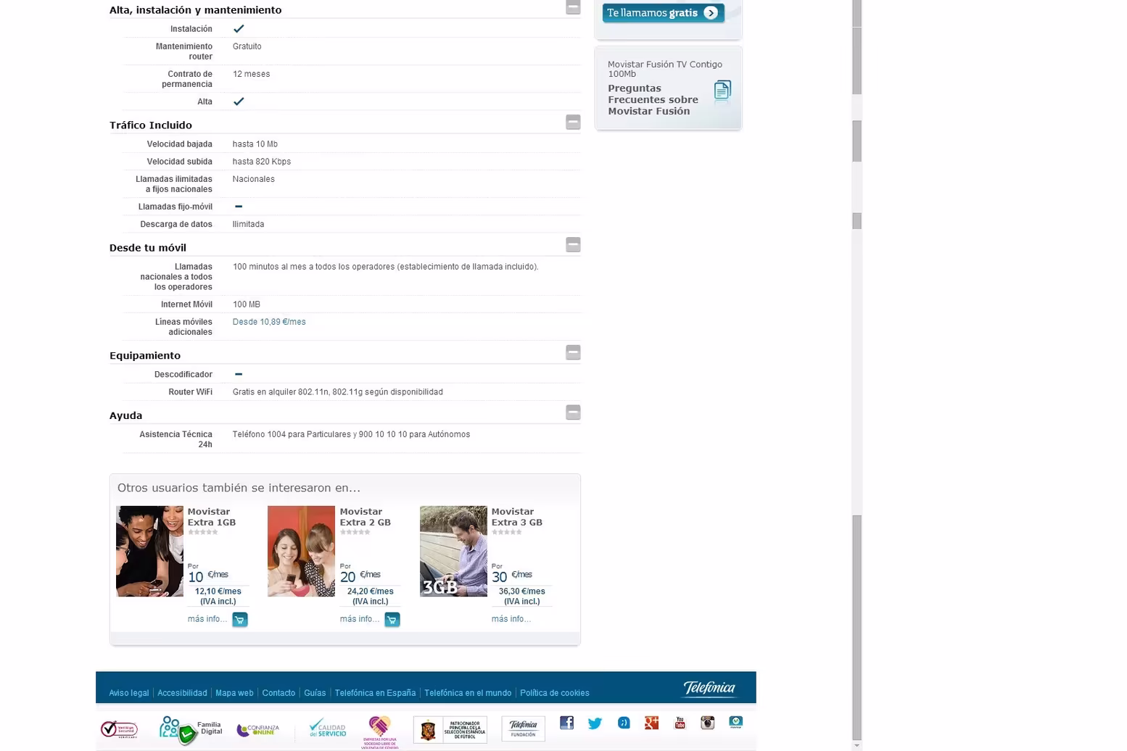The width and height of the screenshot is (1127, 751).
Task: Click arrow icon on Te llamamos gratis
Action: [x=711, y=12]
